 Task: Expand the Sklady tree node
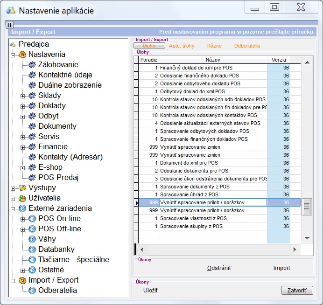(22, 96)
